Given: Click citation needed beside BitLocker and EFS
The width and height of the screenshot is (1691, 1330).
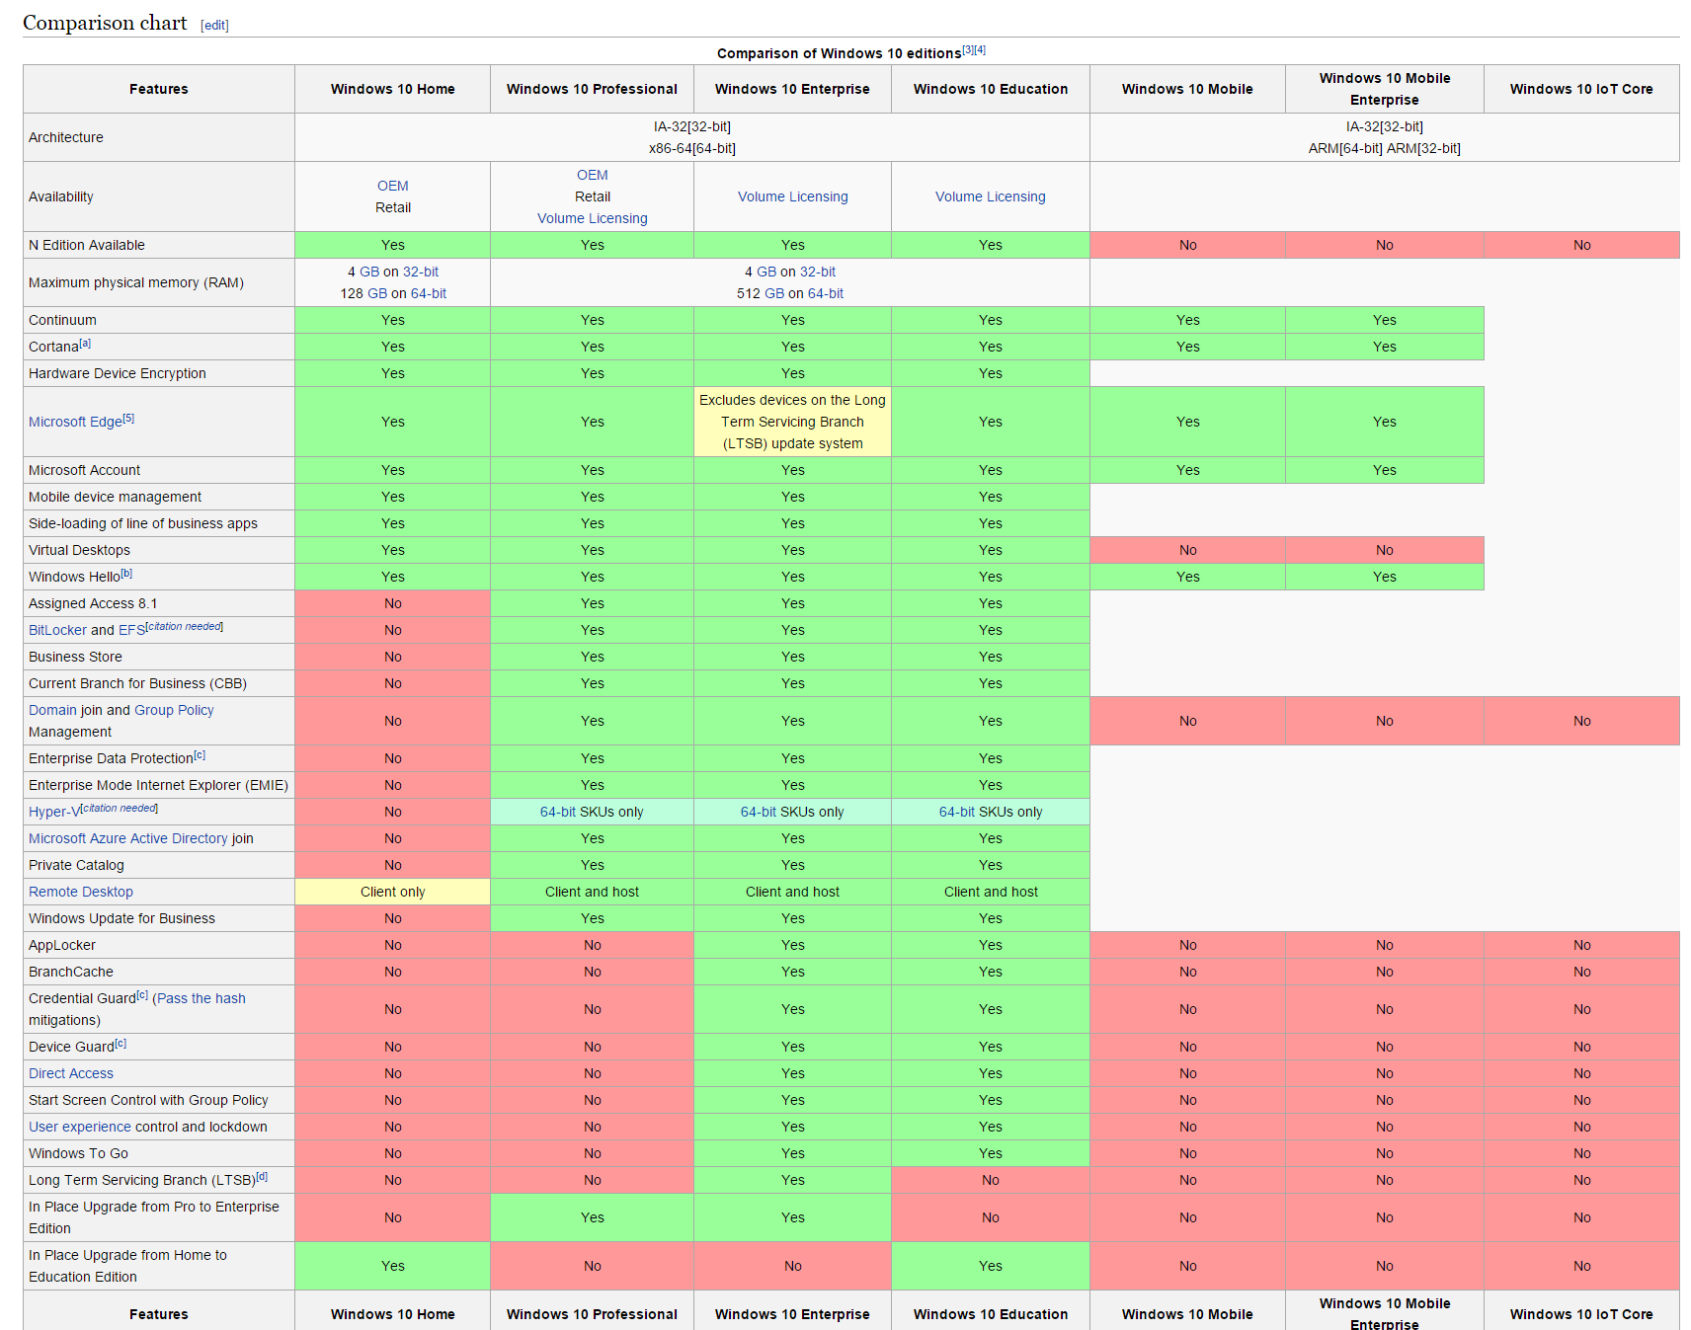Looking at the screenshot, I should tap(184, 626).
